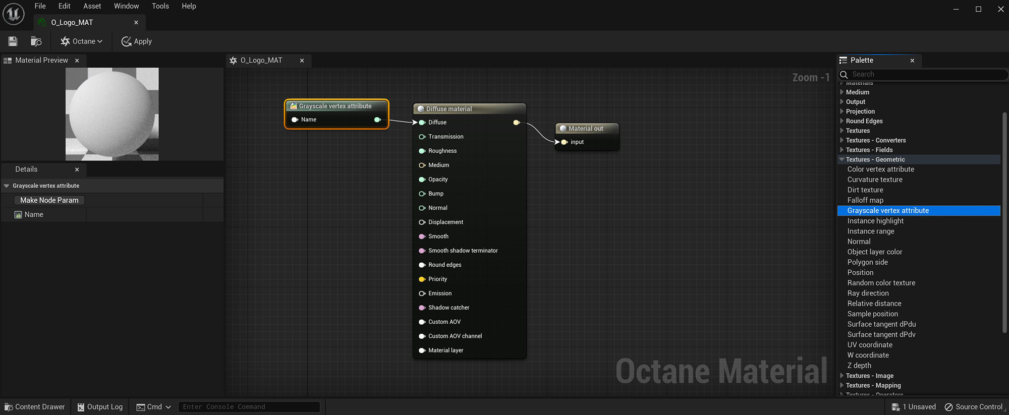Click the Smooth shadow terminator pin
1009x415 pixels.
[x=422, y=251]
